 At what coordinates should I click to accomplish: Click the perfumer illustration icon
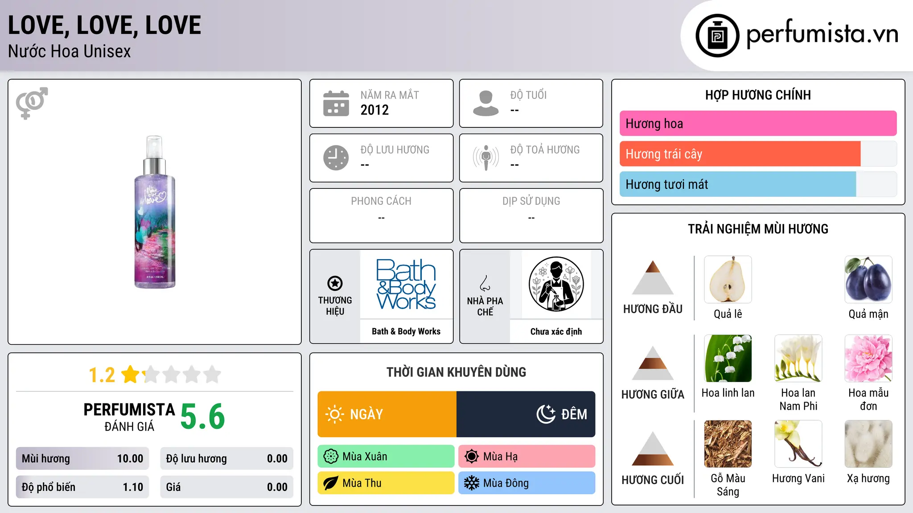coord(556,284)
